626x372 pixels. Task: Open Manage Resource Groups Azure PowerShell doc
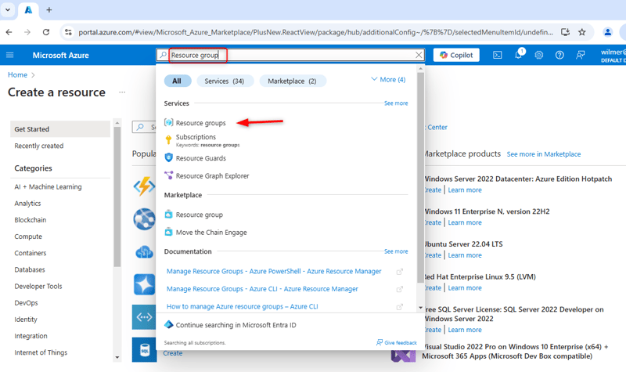click(x=274, y=271)
